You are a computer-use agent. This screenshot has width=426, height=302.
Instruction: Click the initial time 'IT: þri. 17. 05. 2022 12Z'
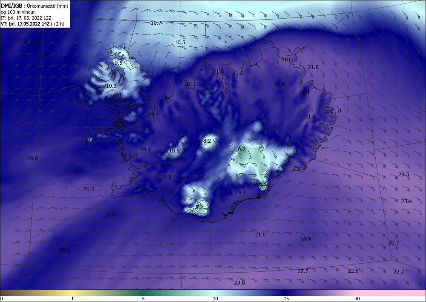tap(26, 18)
